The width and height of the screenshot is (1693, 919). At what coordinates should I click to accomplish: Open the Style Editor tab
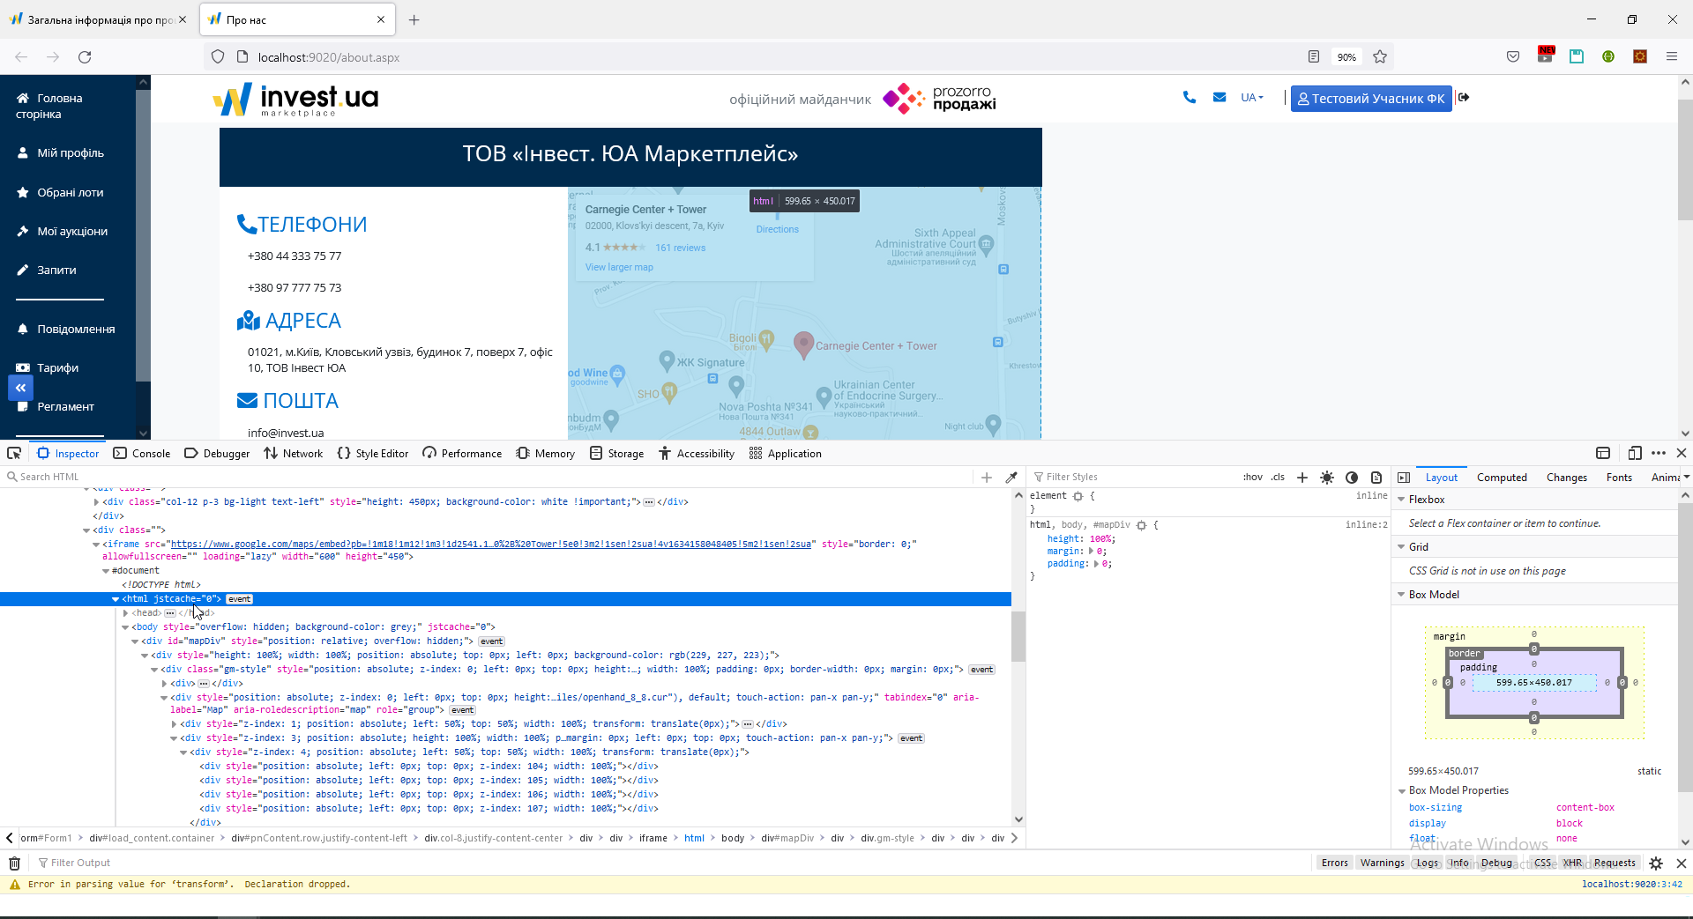pos(373,453)
